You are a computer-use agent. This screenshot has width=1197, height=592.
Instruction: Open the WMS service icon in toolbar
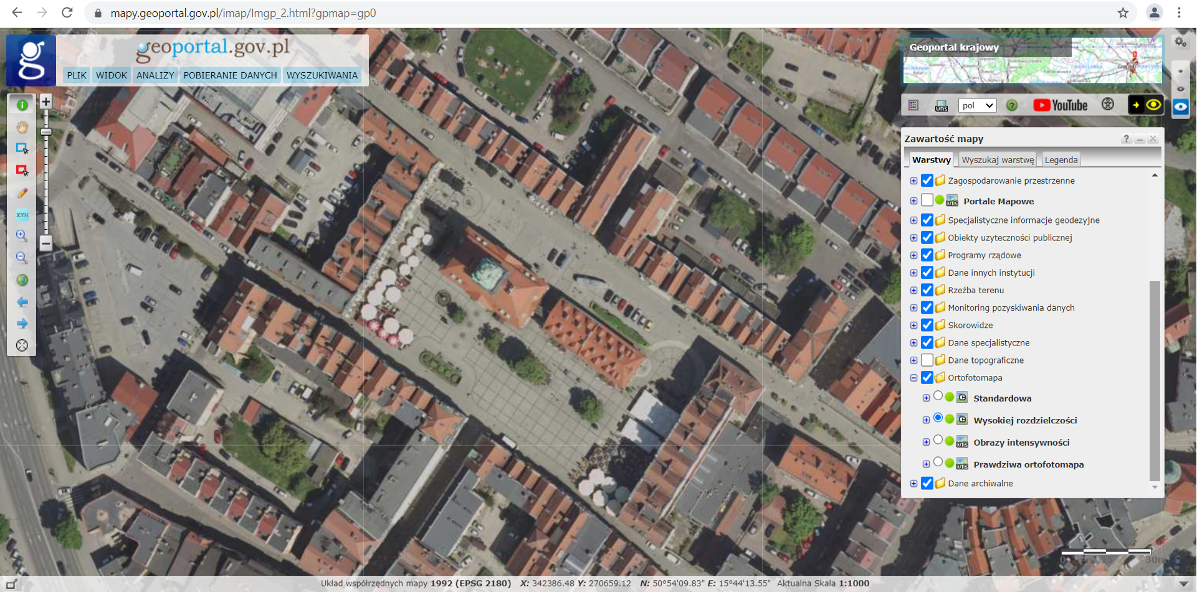941,106
